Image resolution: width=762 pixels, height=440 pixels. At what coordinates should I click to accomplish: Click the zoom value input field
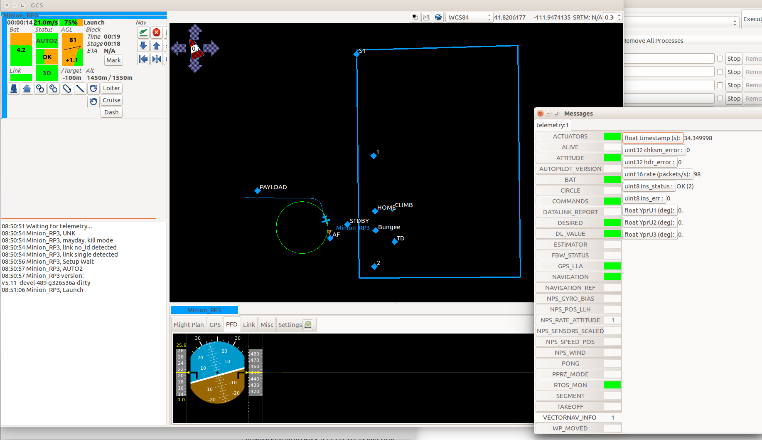(610, 17)
